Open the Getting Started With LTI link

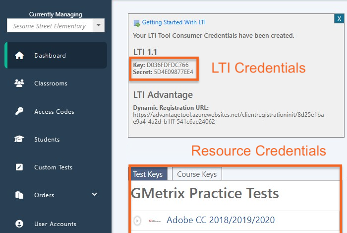click(x=173, y=22)
